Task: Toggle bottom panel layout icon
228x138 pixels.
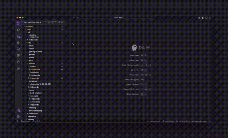Action: (206, 18)
